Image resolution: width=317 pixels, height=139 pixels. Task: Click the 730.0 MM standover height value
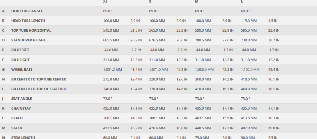pyautogui.click(x=249, y=40)
